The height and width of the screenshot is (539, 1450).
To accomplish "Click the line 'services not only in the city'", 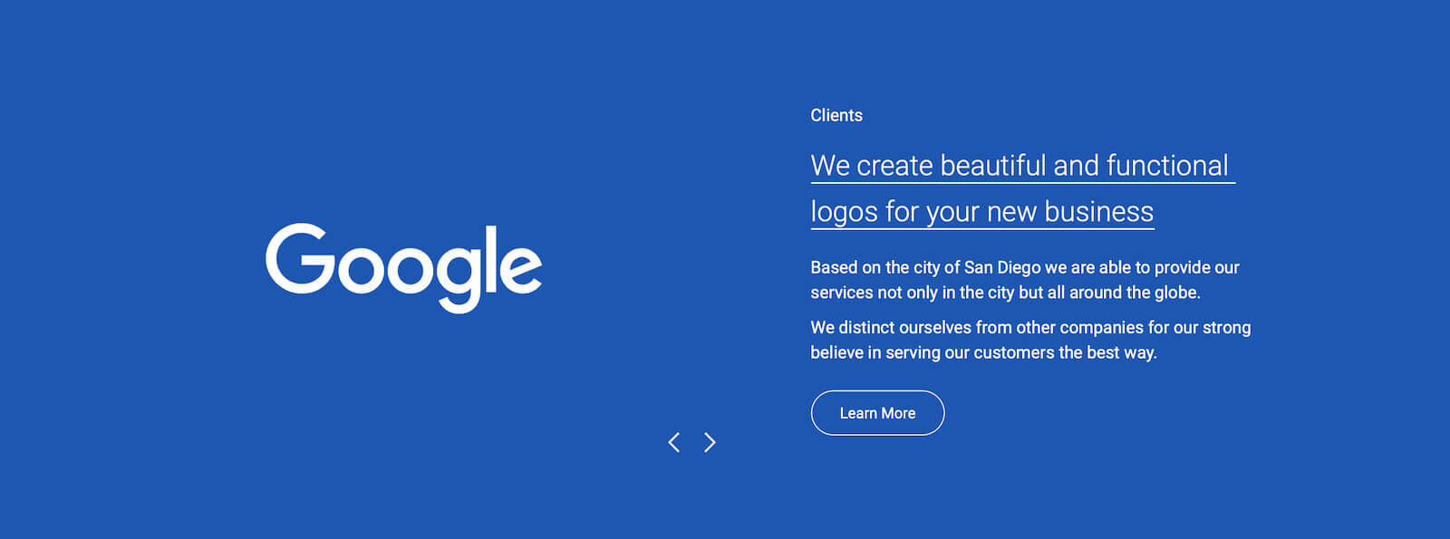I will [1005, 293].
